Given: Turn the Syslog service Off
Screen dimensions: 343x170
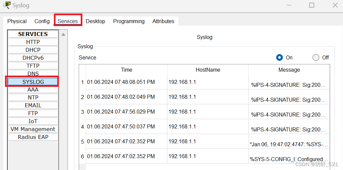Looking at the screenshot, I should pos(316,58).
